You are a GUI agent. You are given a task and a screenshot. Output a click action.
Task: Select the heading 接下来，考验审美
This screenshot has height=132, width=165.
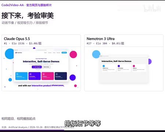click(27, 15)
